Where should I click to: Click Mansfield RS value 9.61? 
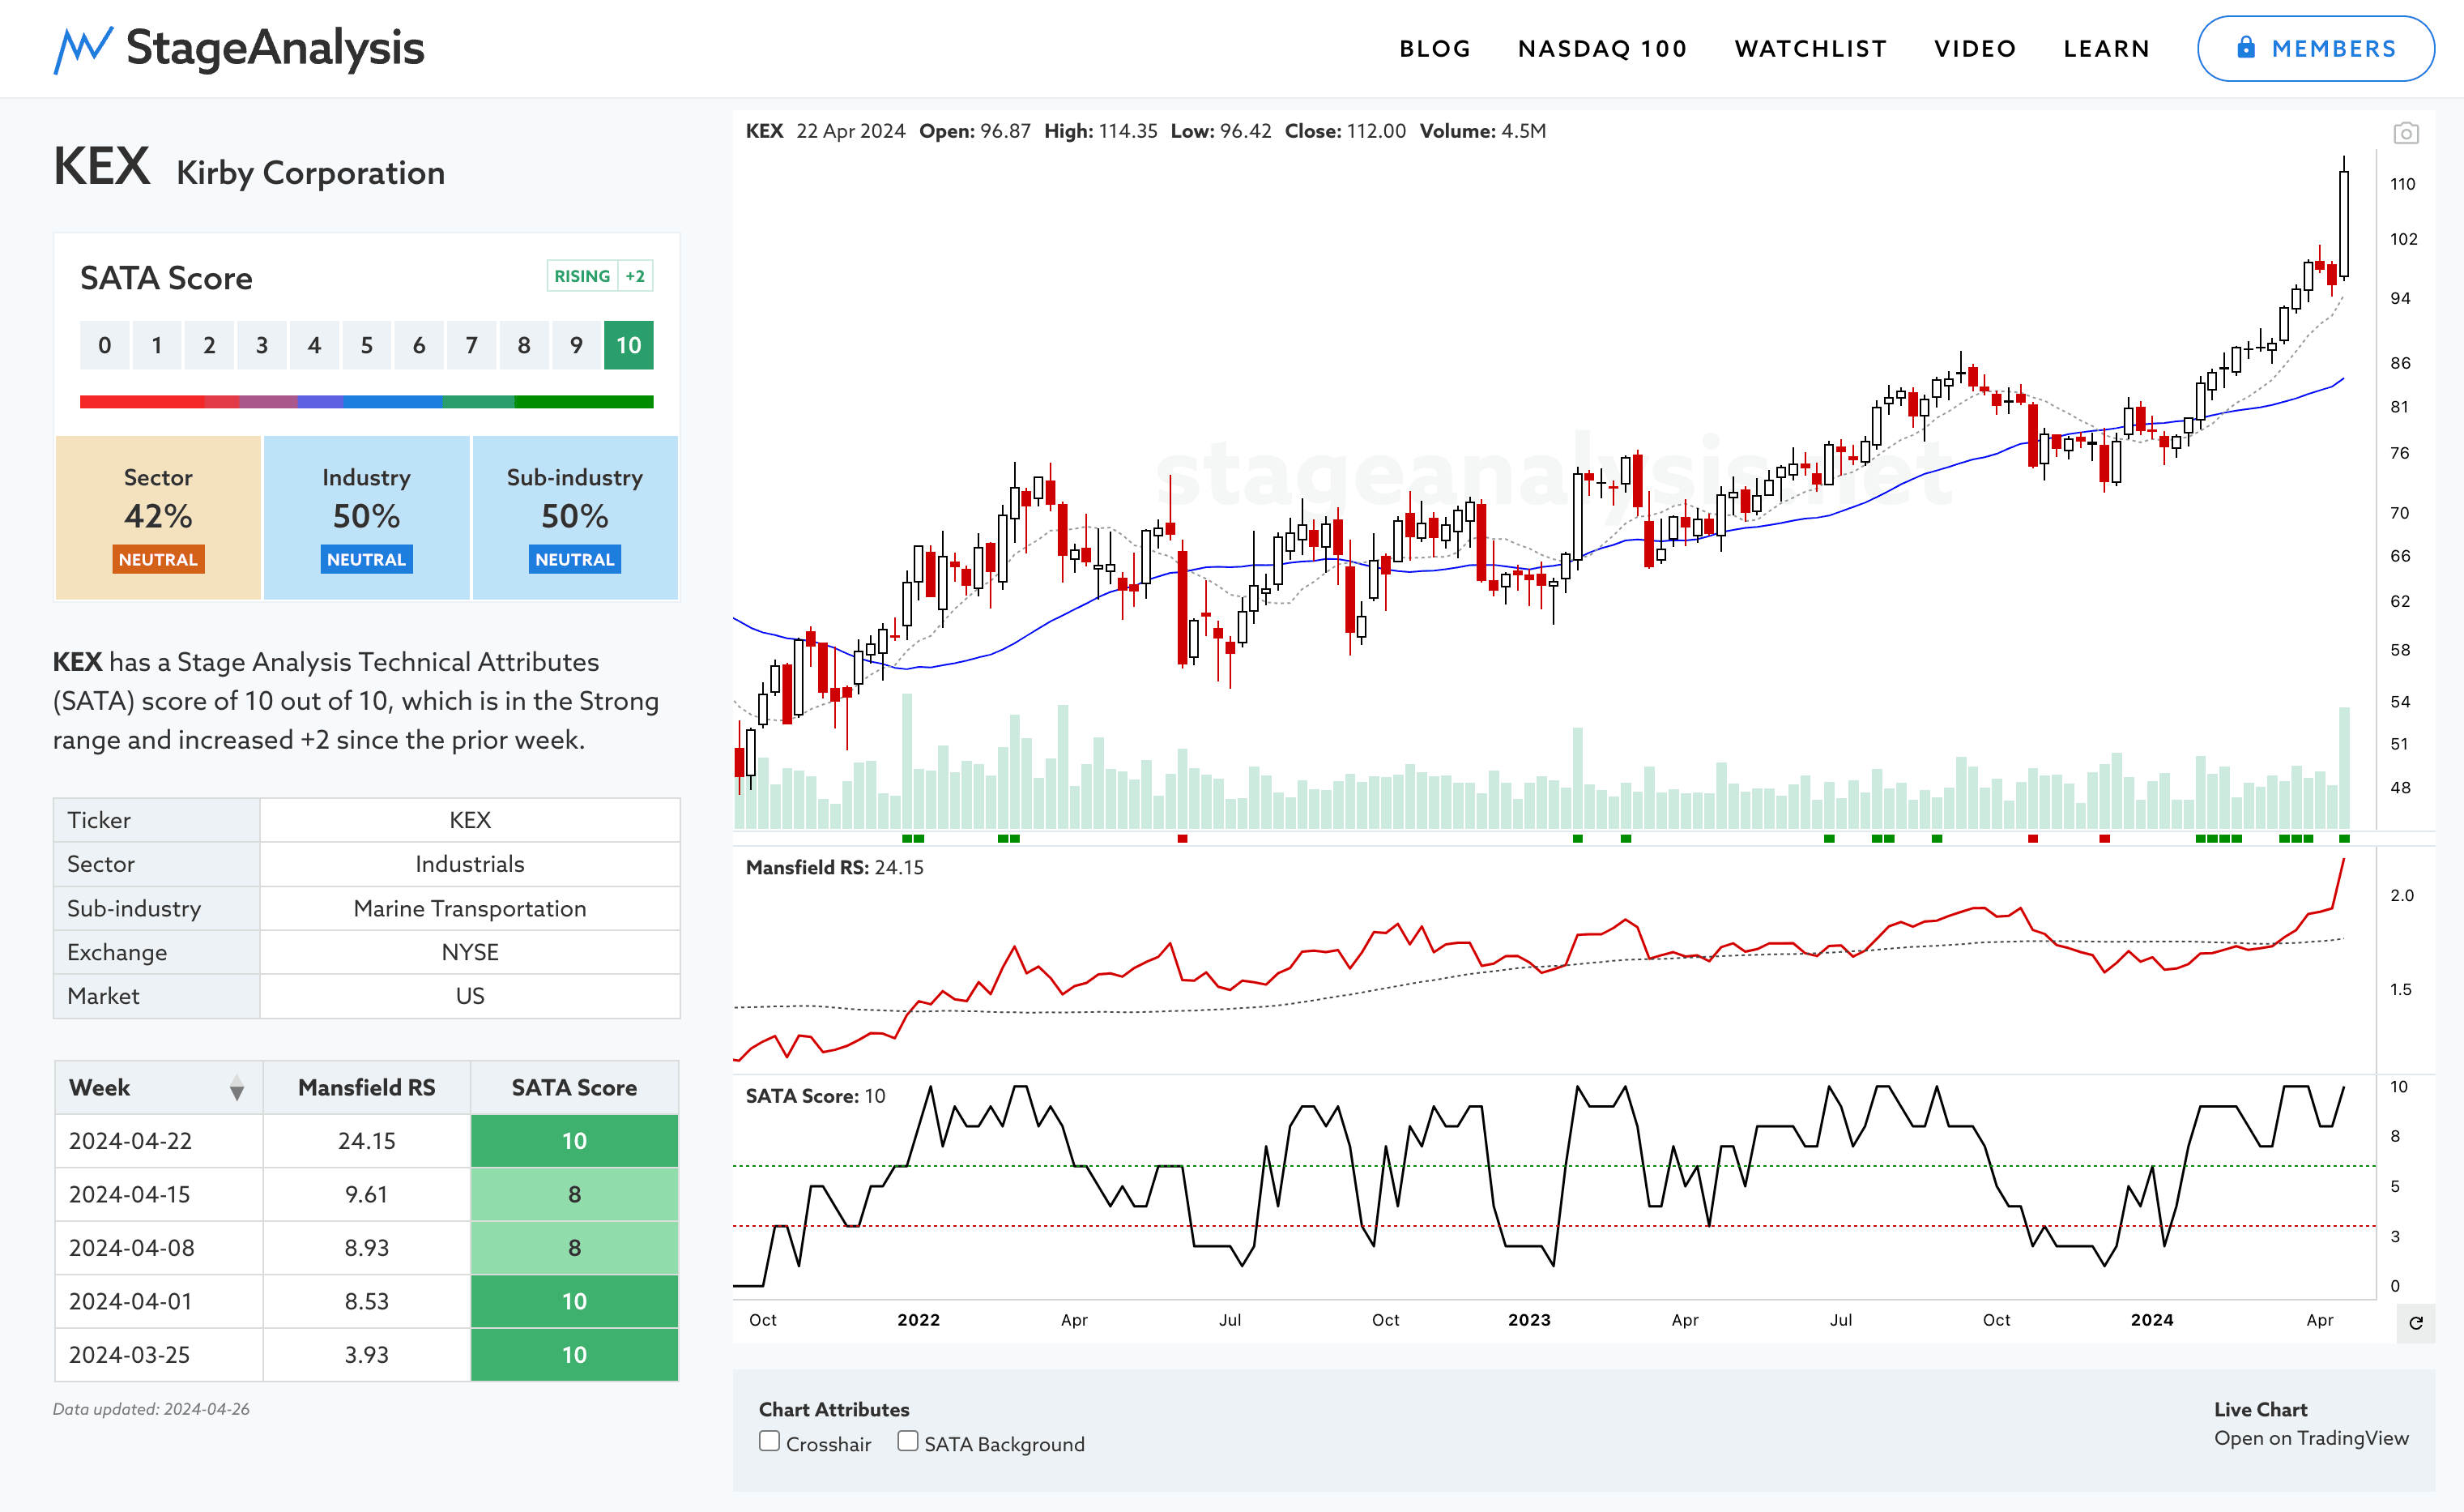(367, 1195)
